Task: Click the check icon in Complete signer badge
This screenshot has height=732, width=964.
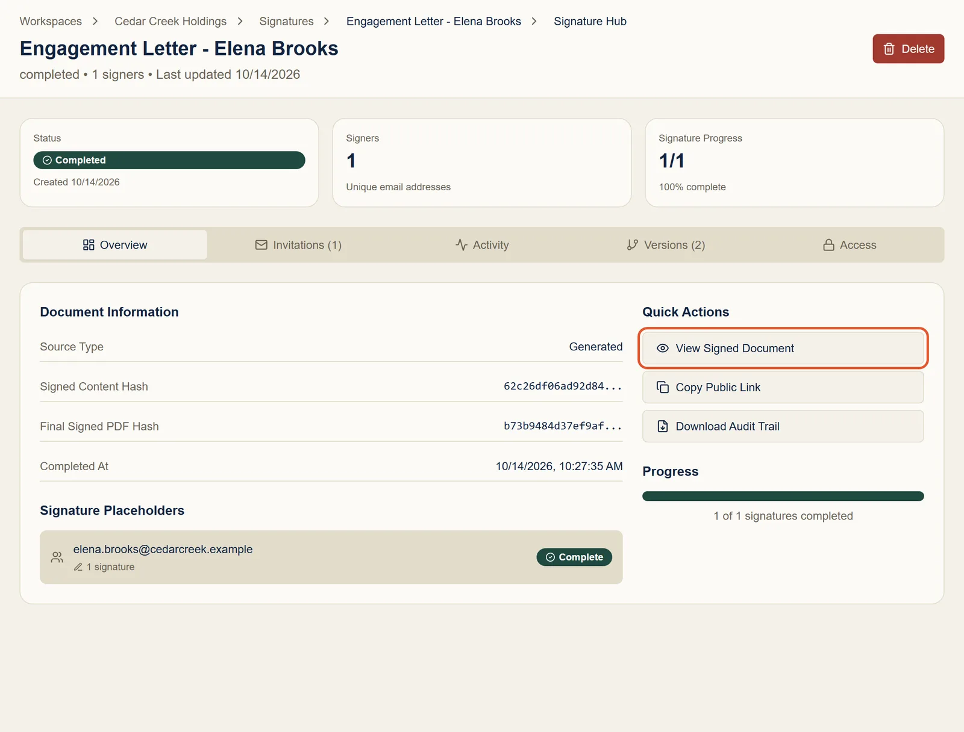Action: (x=550, y=557)
